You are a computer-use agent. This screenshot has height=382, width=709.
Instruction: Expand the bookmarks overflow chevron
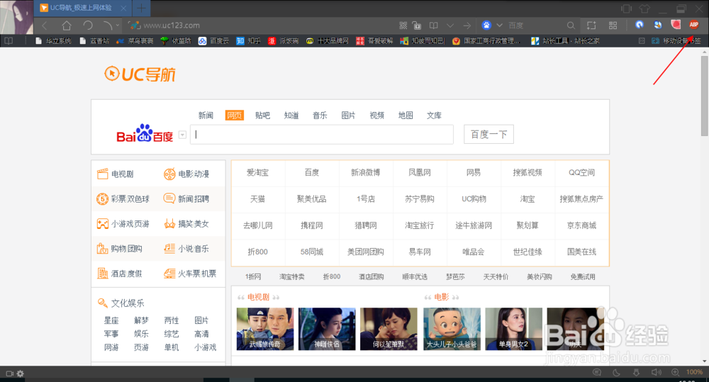[x=642, y=40]
